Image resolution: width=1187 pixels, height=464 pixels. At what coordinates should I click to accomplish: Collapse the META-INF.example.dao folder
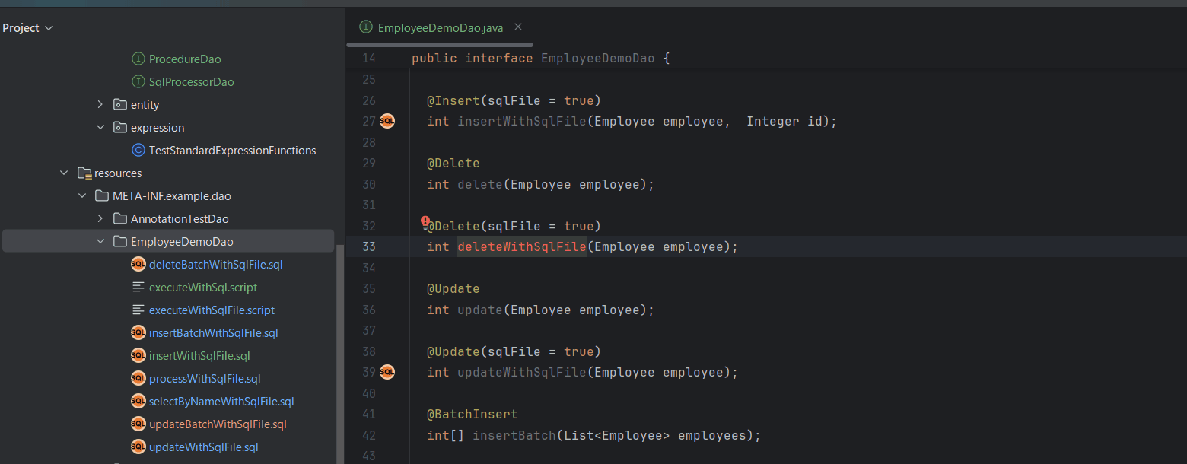click(82, 195)
